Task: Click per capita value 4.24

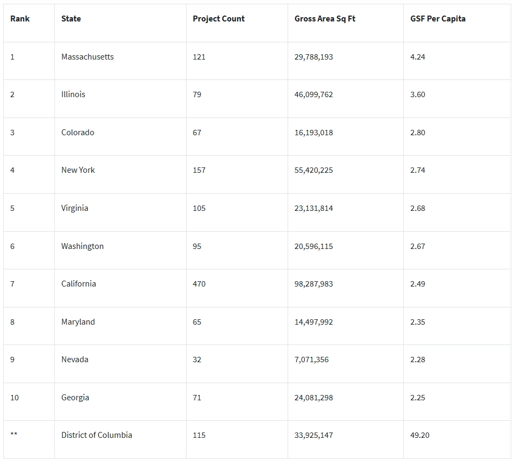Action: (418, 57)
